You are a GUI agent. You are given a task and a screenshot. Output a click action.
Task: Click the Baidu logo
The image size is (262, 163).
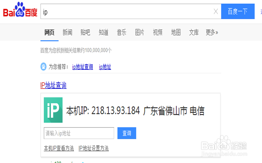(20, 10)
